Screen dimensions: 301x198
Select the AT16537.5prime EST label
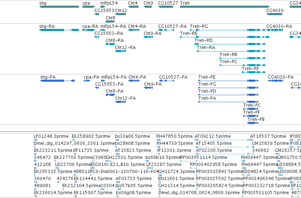[268, 136]
